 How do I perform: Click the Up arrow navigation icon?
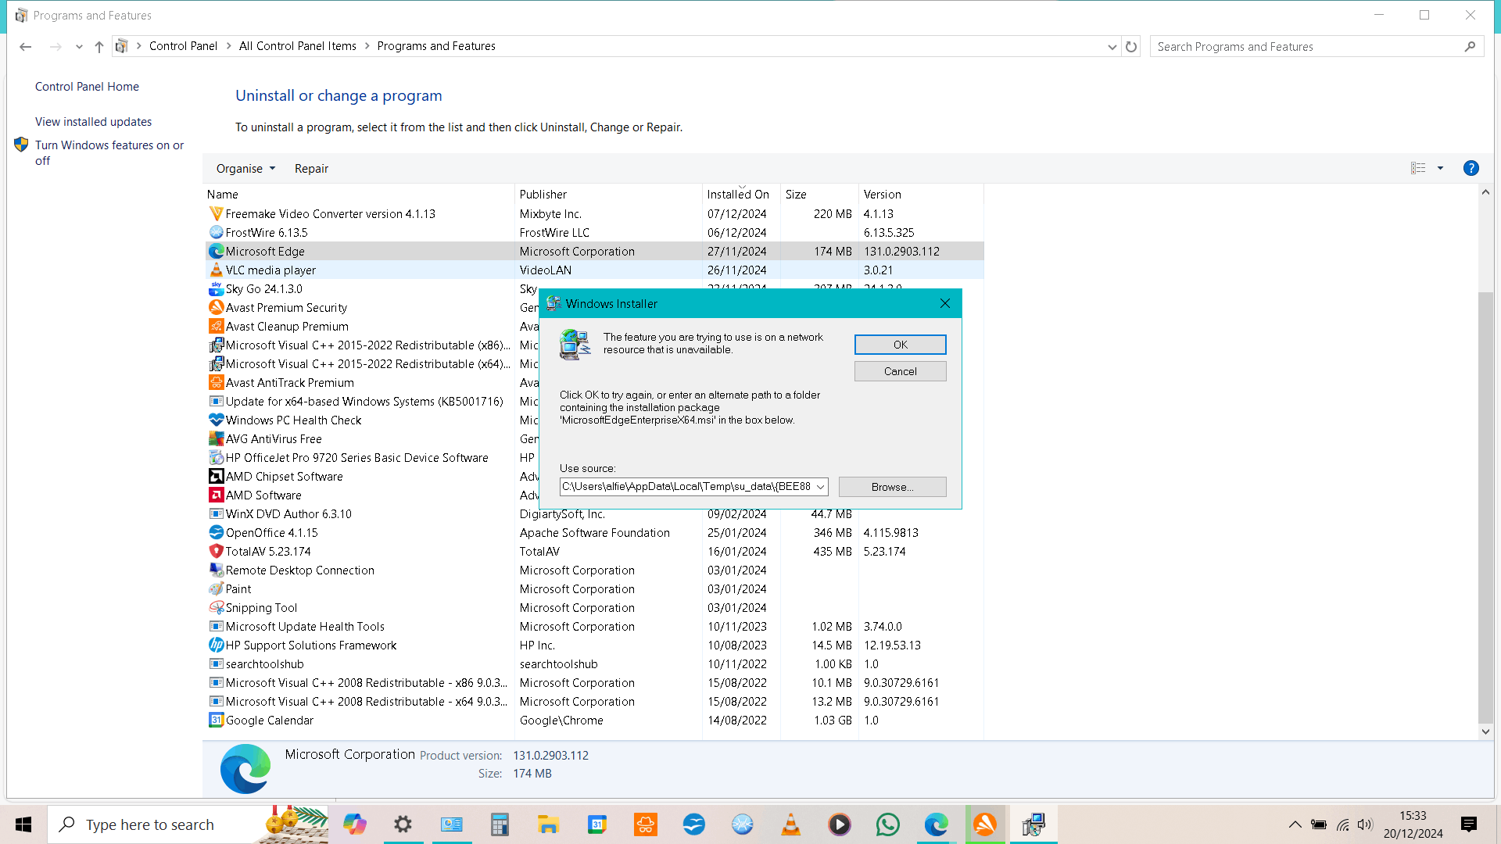(x=99, y=47)
